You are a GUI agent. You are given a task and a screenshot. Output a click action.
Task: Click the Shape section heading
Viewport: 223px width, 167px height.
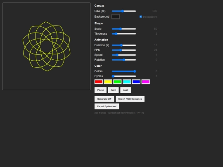(99, 24)
